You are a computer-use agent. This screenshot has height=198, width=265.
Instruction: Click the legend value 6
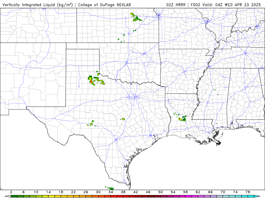click(x=24, y=192)
